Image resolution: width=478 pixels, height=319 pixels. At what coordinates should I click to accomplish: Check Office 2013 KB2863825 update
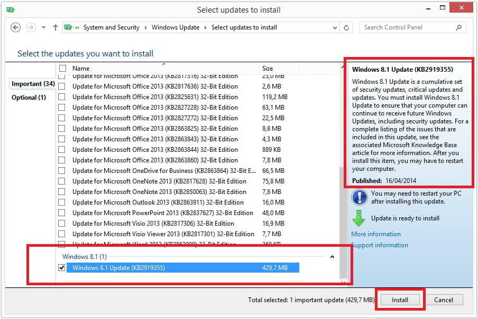coord(61,128)
